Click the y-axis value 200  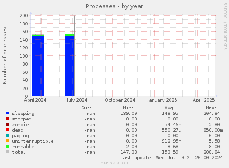point(23,16)
